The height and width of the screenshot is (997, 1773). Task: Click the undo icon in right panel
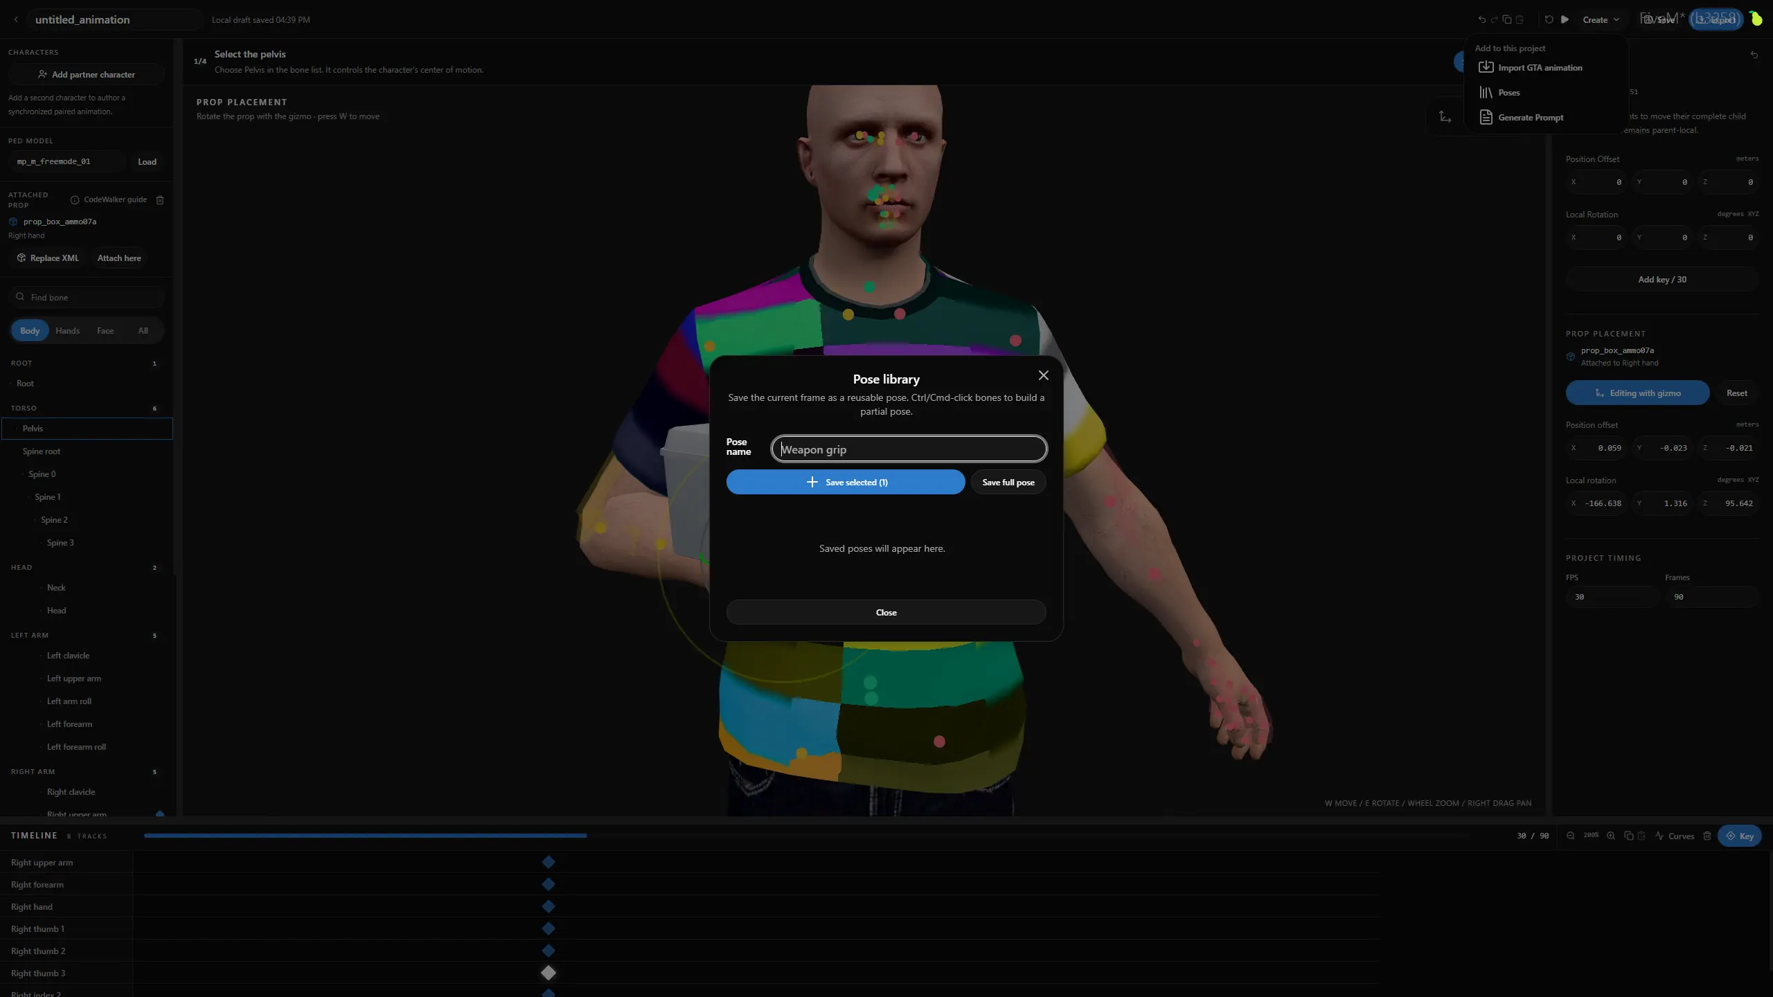click(x=1754, y=55)
